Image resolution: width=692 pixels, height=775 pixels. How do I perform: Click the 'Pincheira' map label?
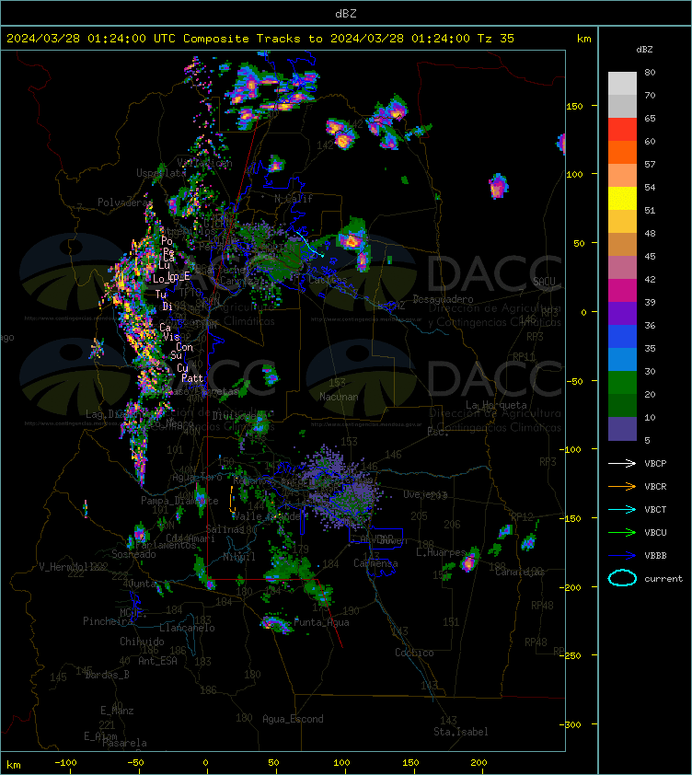108,620
